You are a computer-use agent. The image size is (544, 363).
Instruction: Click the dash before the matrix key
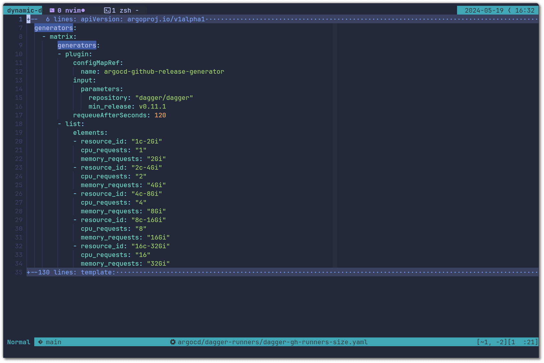pyautogui.click(x=44, y=37)
